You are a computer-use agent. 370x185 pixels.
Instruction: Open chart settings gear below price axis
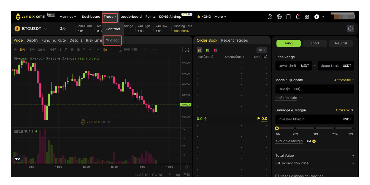click(186, 167)
